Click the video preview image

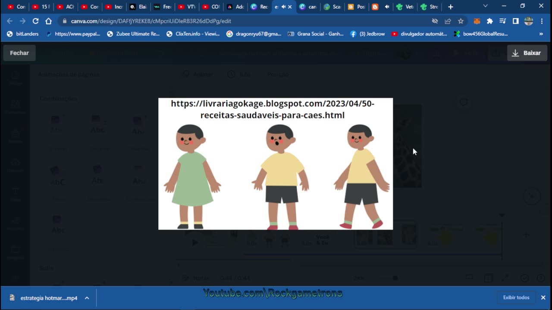(276, 164)
